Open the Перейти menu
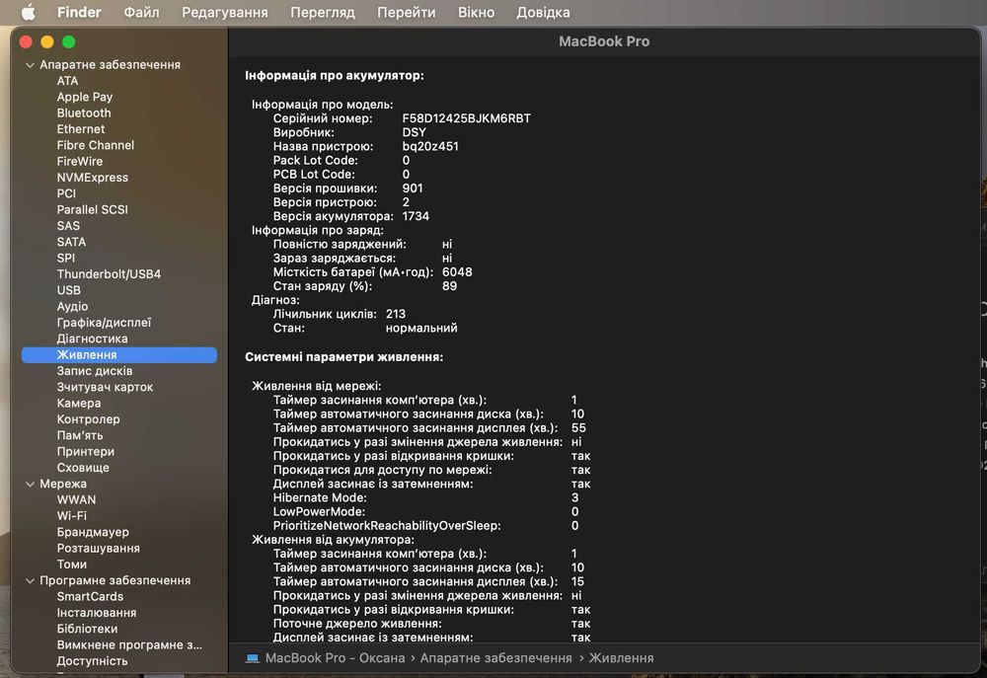Screen dimensions: 987x678 click(406, 12)
